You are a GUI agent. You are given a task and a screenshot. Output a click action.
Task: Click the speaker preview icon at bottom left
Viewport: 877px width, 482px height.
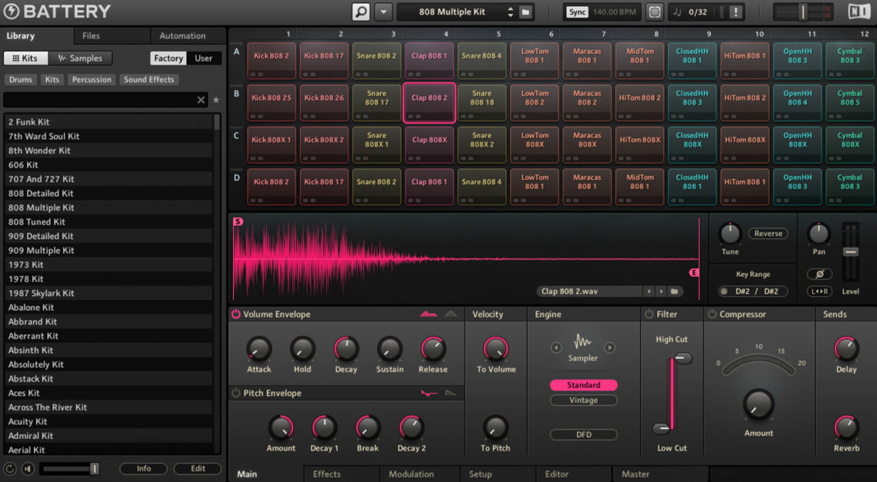click(x=28, y=469)
